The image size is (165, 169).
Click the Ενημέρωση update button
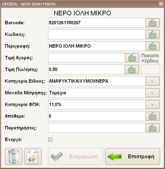pyautogui.click(x=76, y=156)
